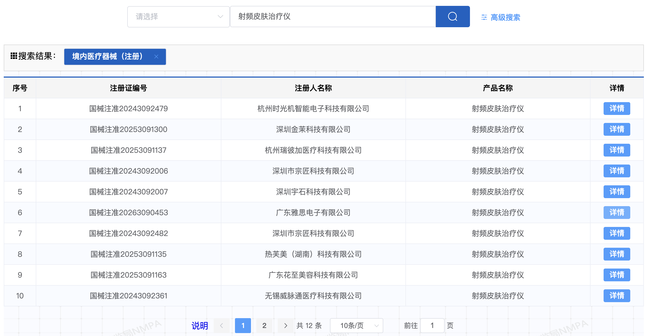Screen dimensions: 646x336
Task: Select the current page 1 button
Action: [243, 326]
